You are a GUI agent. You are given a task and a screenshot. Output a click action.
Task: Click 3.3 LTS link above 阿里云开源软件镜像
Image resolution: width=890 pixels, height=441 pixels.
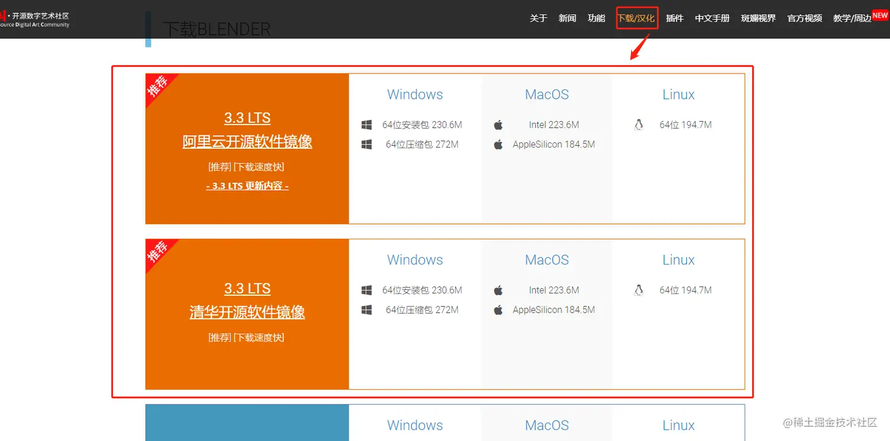247,118
